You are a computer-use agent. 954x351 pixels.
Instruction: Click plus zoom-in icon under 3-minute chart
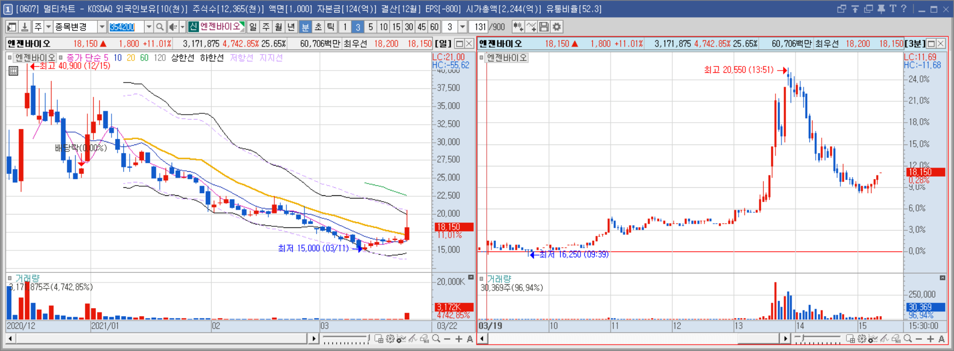(x=930, y=339)
